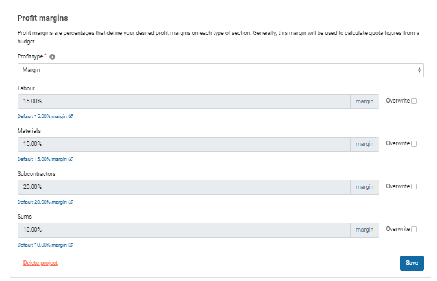Focus the Sums 10.00% margin field
The image size is (437, 281).
[184, 230]
